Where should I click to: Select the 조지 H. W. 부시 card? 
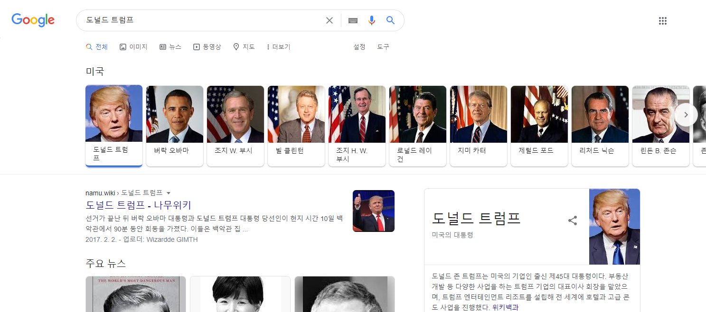pyautogui.click(x=357, y=126)
